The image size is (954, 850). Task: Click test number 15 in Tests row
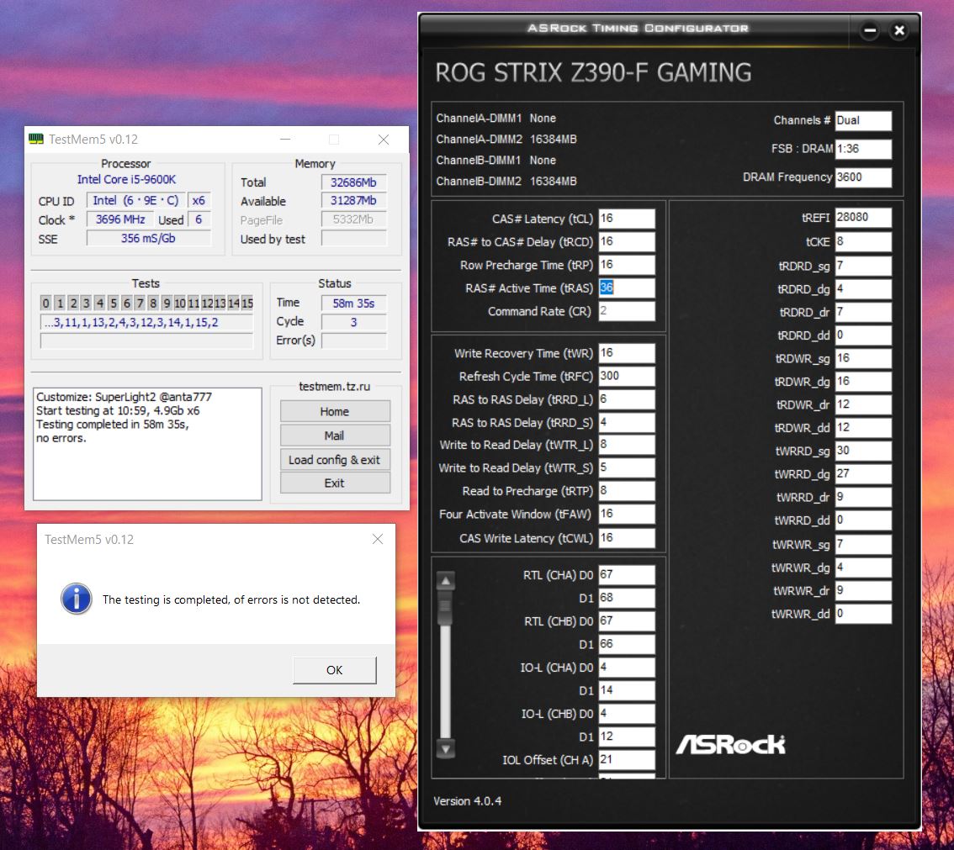tap(247, 303)
